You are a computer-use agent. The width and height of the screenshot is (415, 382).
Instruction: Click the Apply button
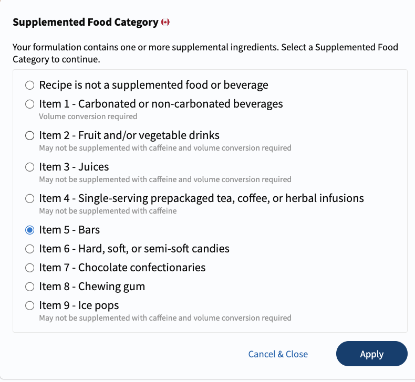(371, 354)
